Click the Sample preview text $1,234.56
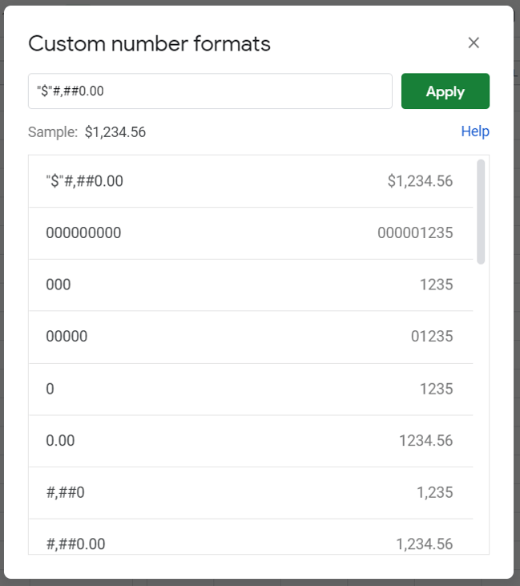The image size is (520, 586). tap(115, 132)
